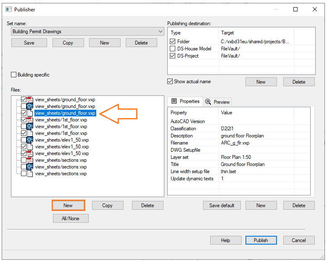Viewport: 327px width, 261px height.
Task: Click the PDF icon for ground_floor.vxp
Action: pos(30,100)
